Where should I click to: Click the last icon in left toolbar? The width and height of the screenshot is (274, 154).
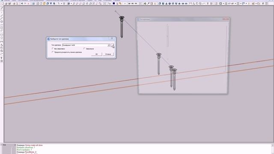(2, 61)
